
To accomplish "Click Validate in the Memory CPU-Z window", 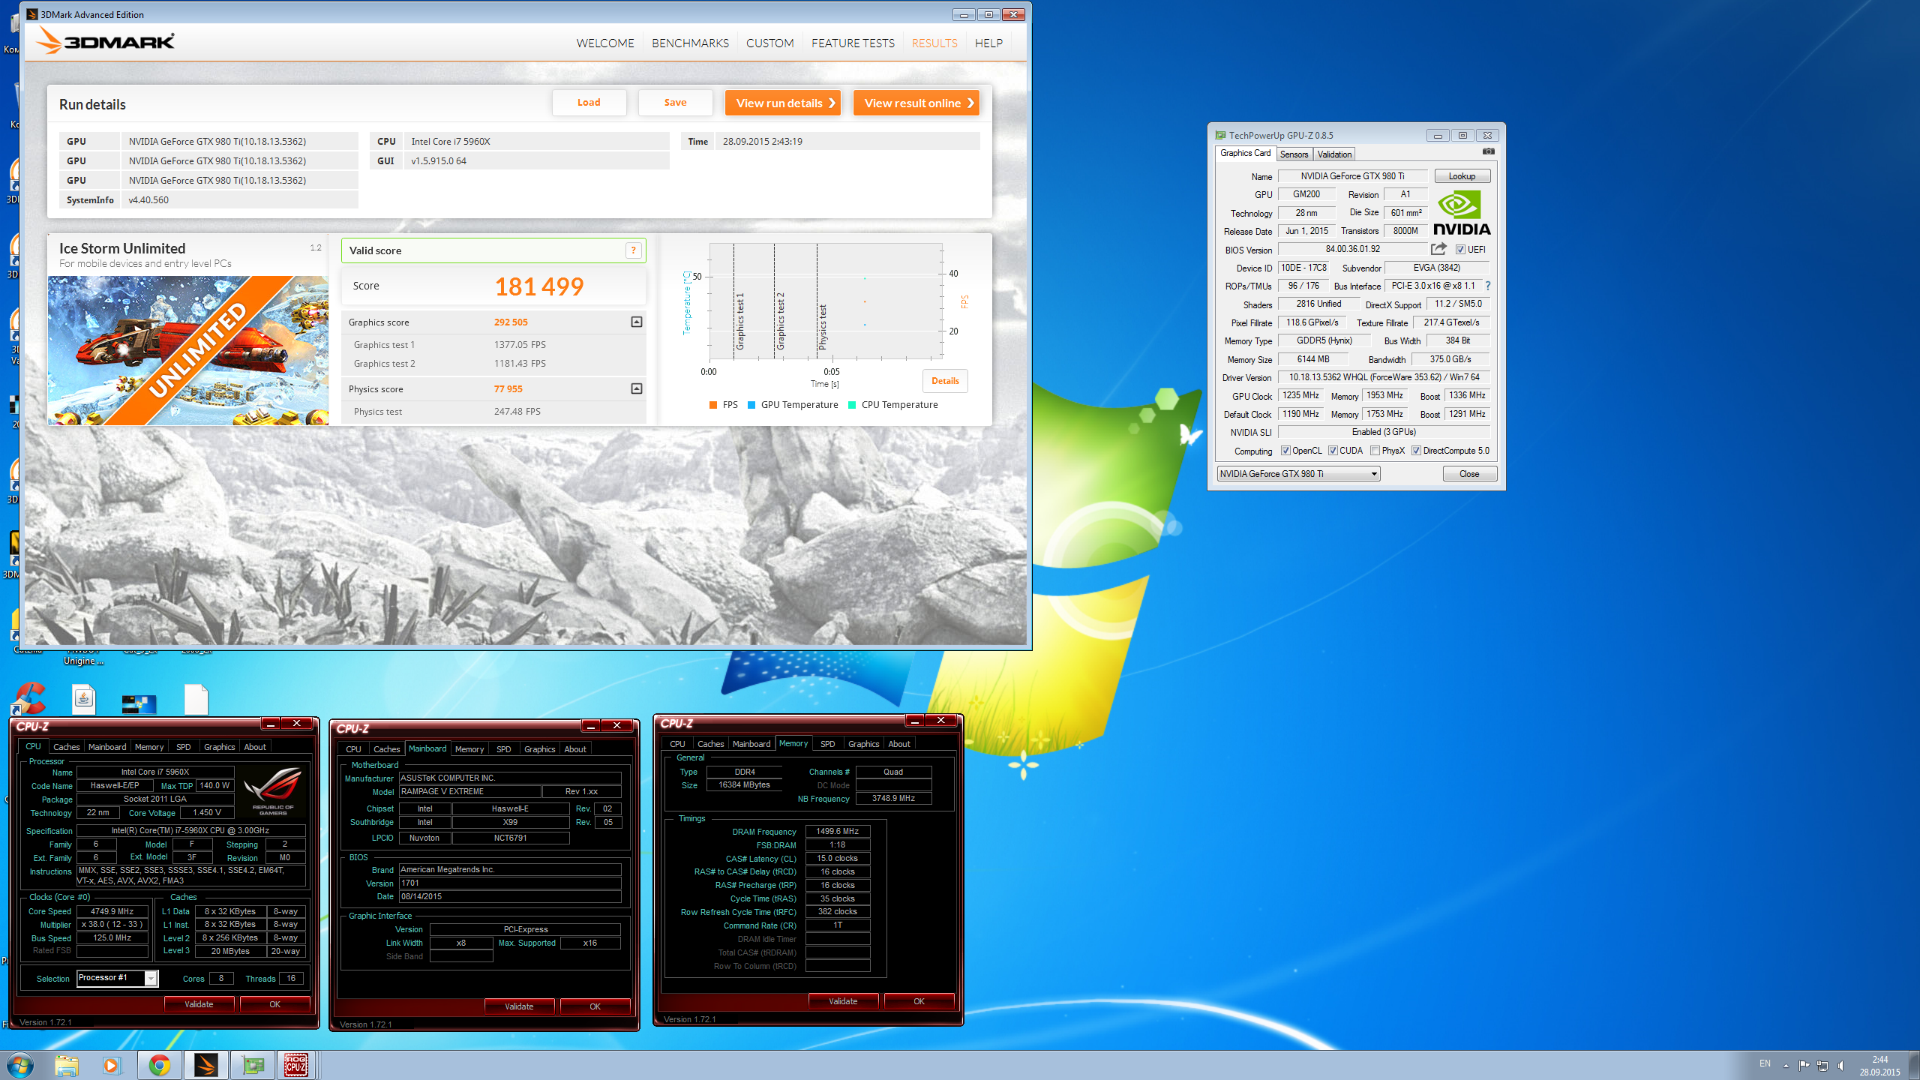I will pos(843,1001).
